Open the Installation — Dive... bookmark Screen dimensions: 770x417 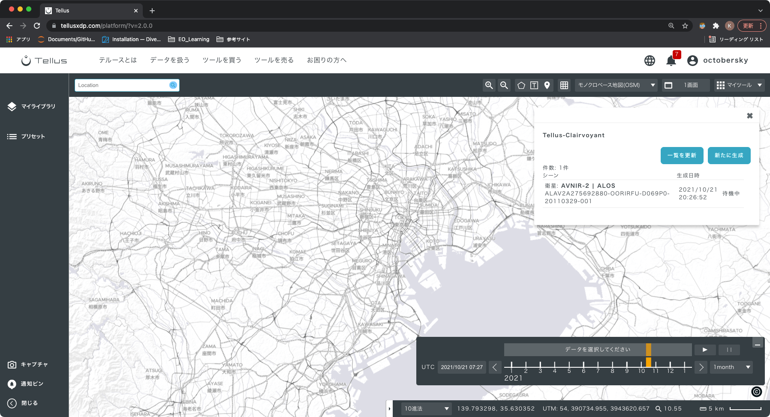pos(131,39)
